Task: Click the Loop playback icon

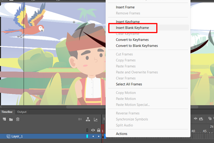Action: 201,119
